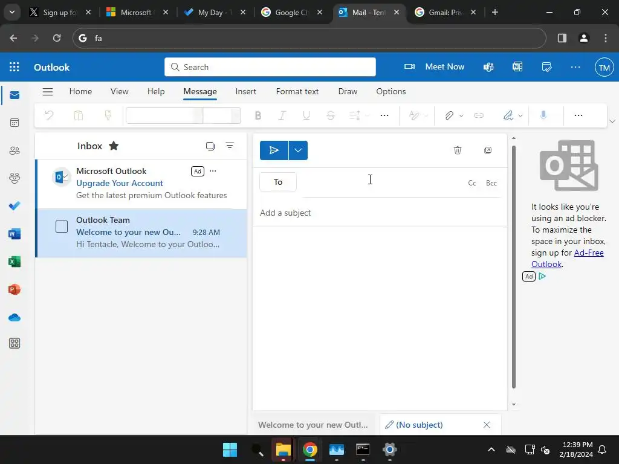
Task: Pop out message to new window
Action: (488, 150)
